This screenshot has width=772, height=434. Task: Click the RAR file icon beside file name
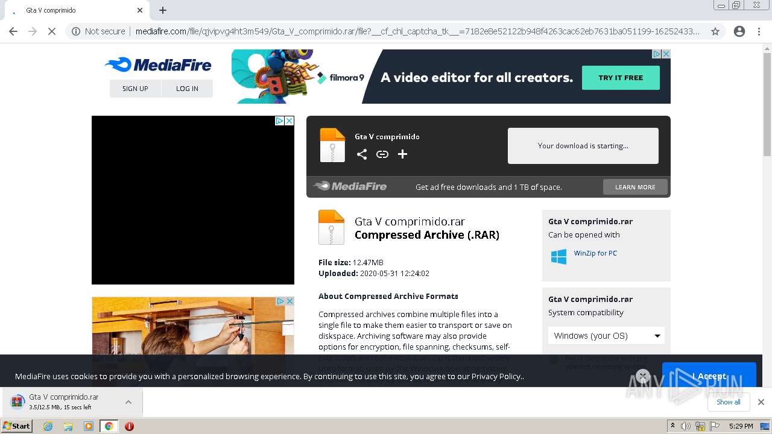coord(331,227)
